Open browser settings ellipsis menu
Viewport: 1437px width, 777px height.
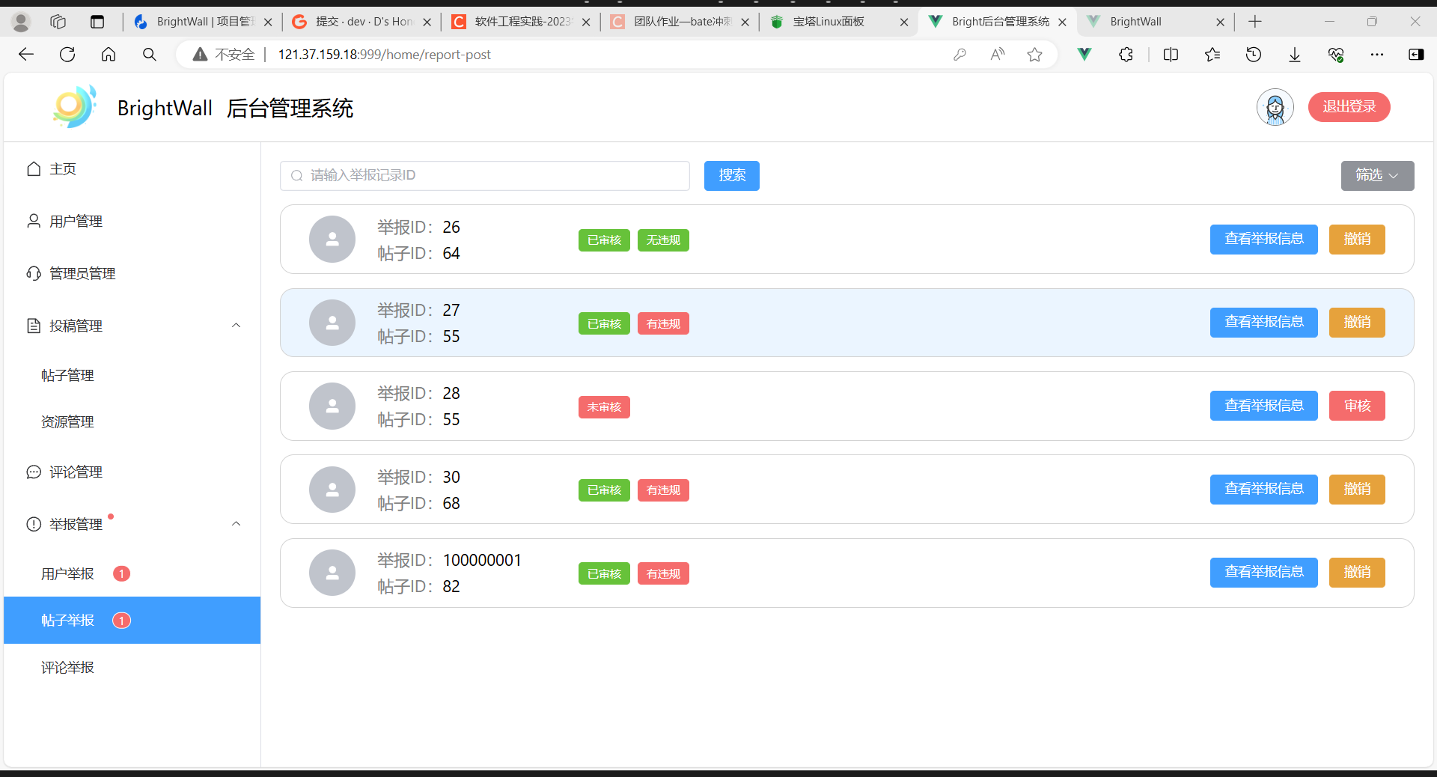click(1377, 55)
